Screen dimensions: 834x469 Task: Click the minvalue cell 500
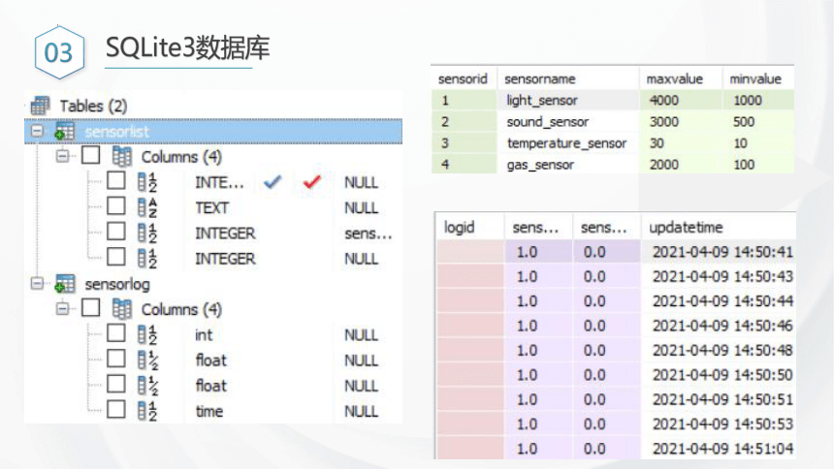tap(758, 122)
